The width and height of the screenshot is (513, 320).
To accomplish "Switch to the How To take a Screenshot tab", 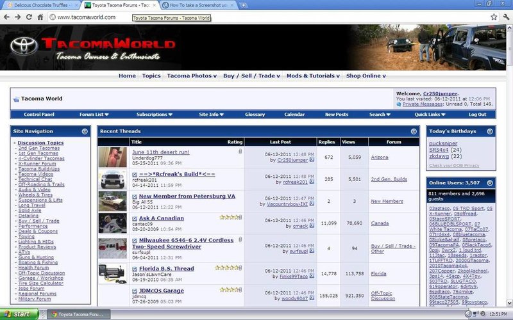I will pos(198,5).
